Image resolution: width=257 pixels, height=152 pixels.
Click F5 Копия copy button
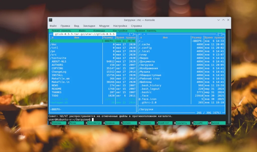[x=129, y=123]
